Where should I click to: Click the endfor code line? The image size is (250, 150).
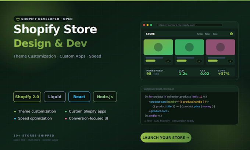153,116
